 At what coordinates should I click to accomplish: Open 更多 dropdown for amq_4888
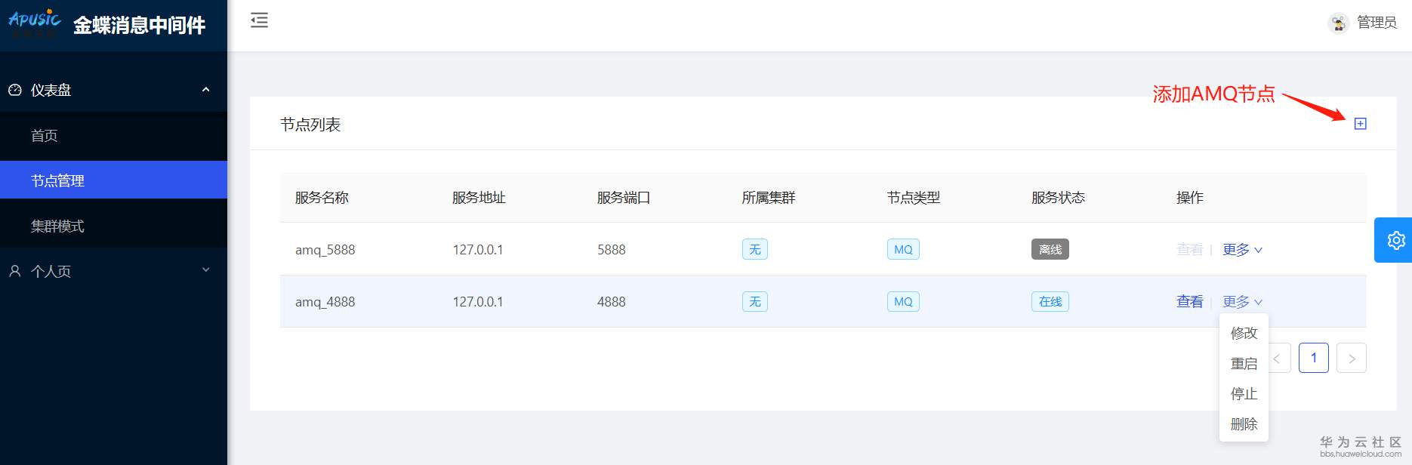tap(1241, 302)
